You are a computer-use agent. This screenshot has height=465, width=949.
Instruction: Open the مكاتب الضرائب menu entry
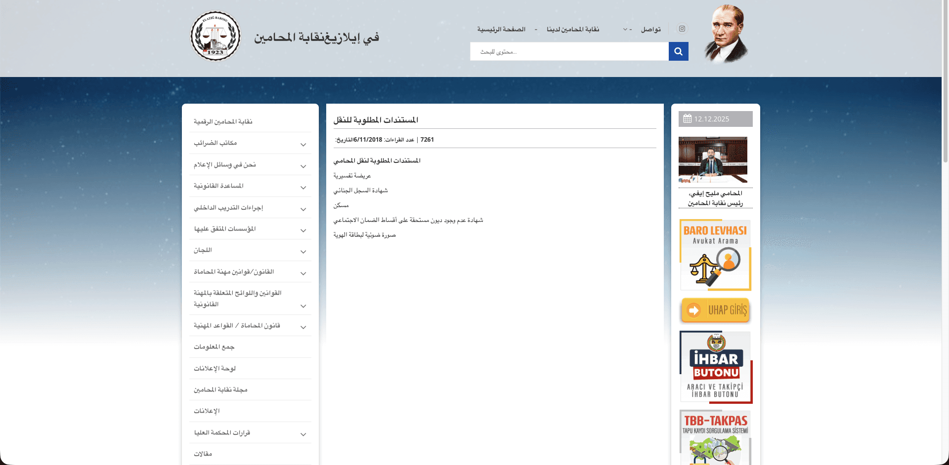215,143
